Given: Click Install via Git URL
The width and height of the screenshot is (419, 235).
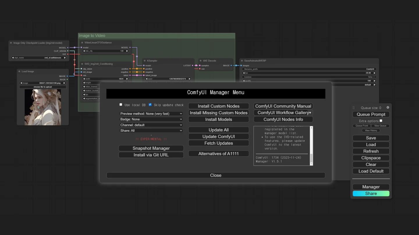Looking at the screenshot, I should tap(151, 155).
